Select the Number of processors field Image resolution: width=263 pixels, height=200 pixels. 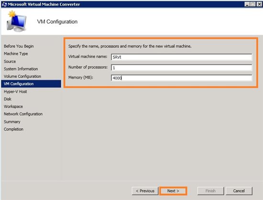click(x=182, y=67)
